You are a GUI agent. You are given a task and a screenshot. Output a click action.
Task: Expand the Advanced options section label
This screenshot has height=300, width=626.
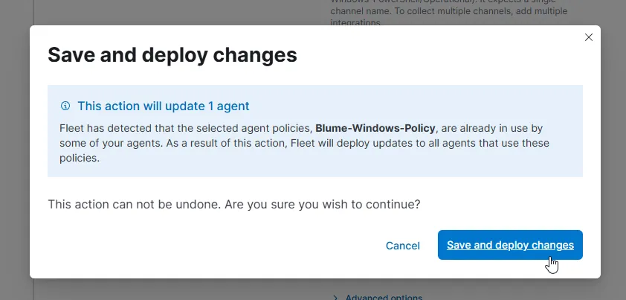pos(384,297)
